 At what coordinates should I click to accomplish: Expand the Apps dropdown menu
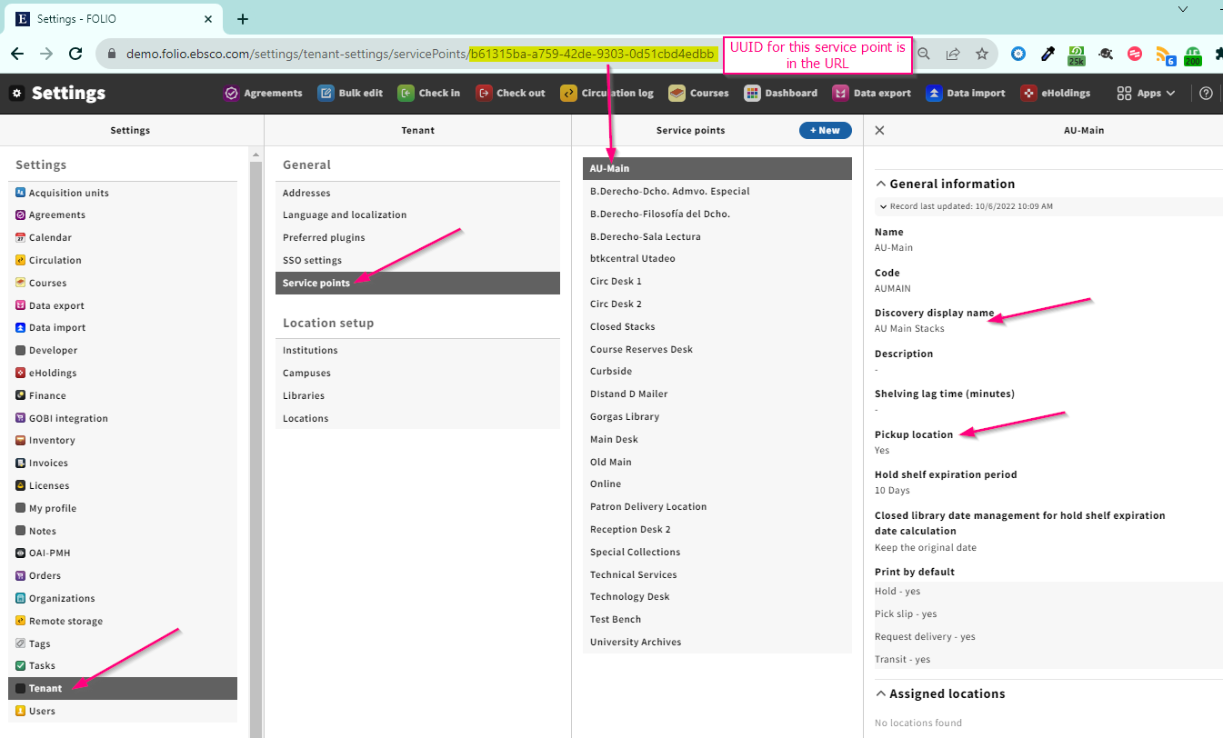click(x=1146, y=93)
